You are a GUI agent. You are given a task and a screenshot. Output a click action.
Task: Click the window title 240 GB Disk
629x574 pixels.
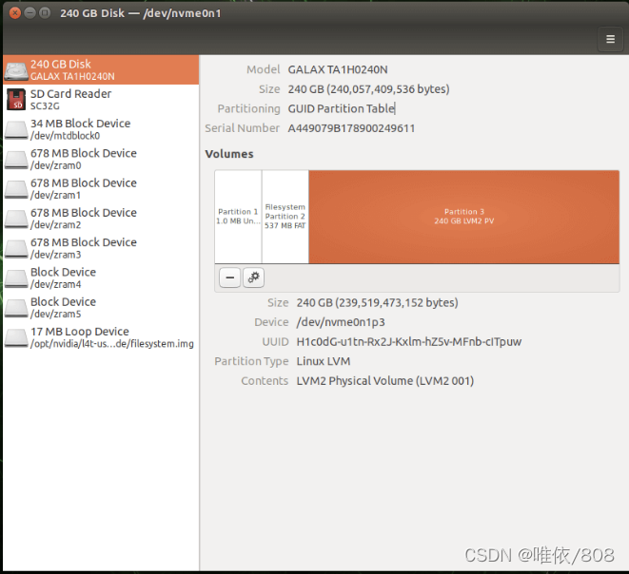141,13
